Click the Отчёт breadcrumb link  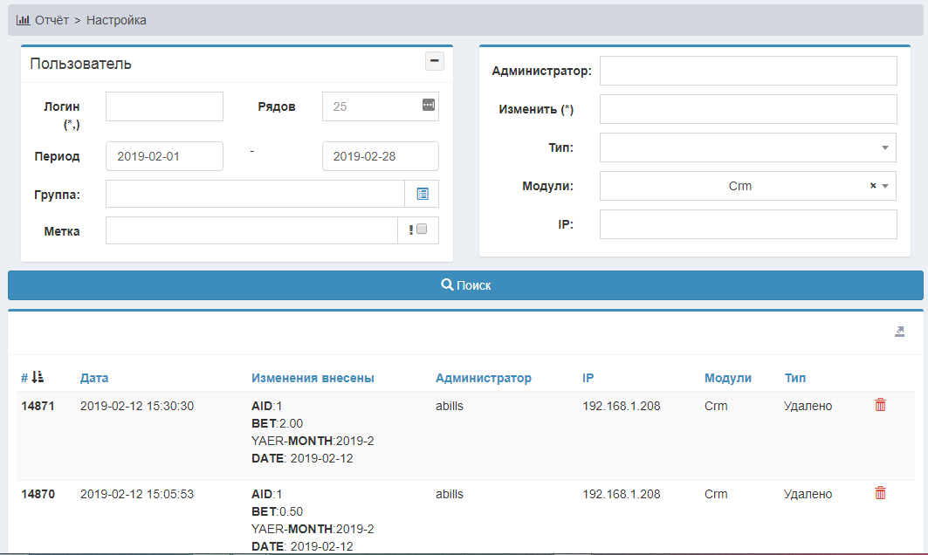(52, 20)
